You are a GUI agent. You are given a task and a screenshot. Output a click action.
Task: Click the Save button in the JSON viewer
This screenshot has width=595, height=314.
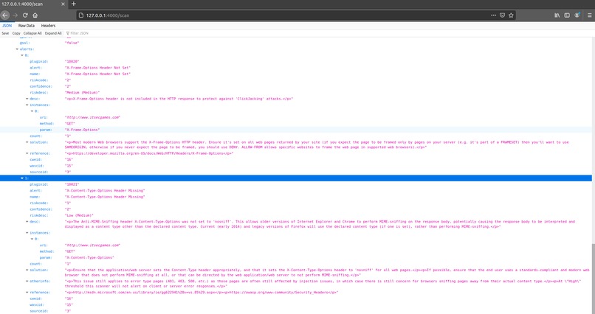[x=5, y=33]
